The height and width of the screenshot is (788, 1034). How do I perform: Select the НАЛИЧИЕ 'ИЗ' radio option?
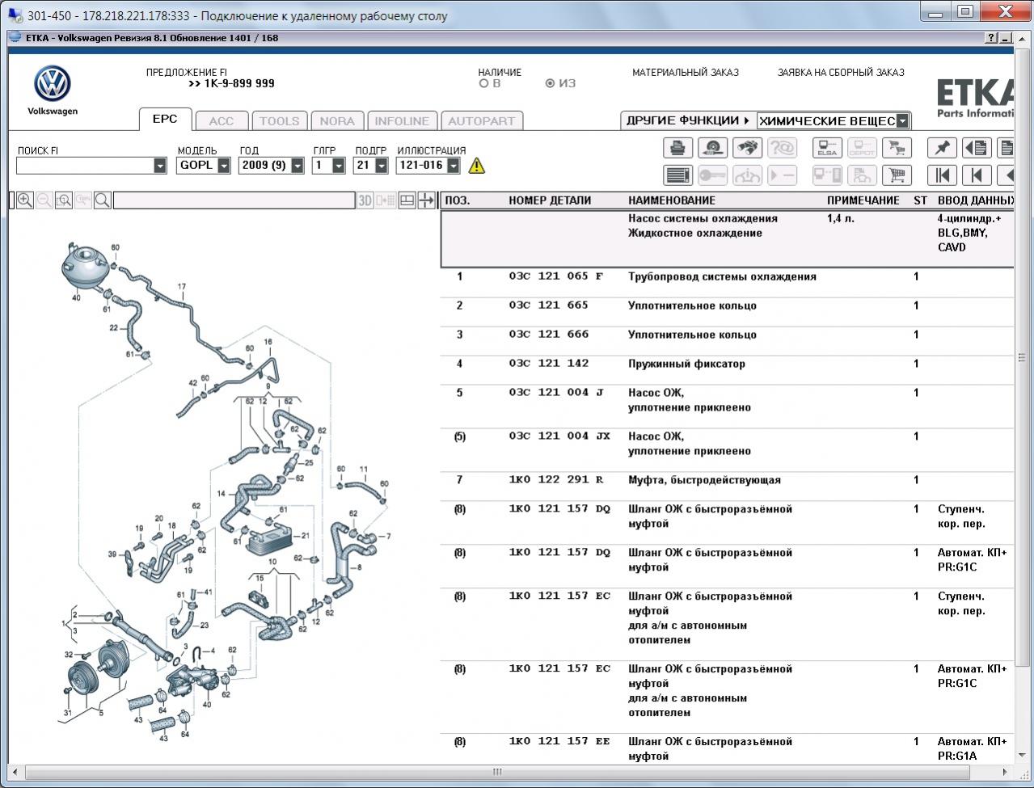tap(550, 83)
